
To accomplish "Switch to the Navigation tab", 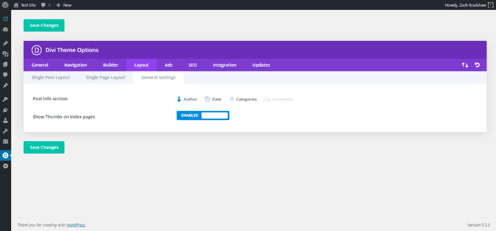I will tap(76, 65).
